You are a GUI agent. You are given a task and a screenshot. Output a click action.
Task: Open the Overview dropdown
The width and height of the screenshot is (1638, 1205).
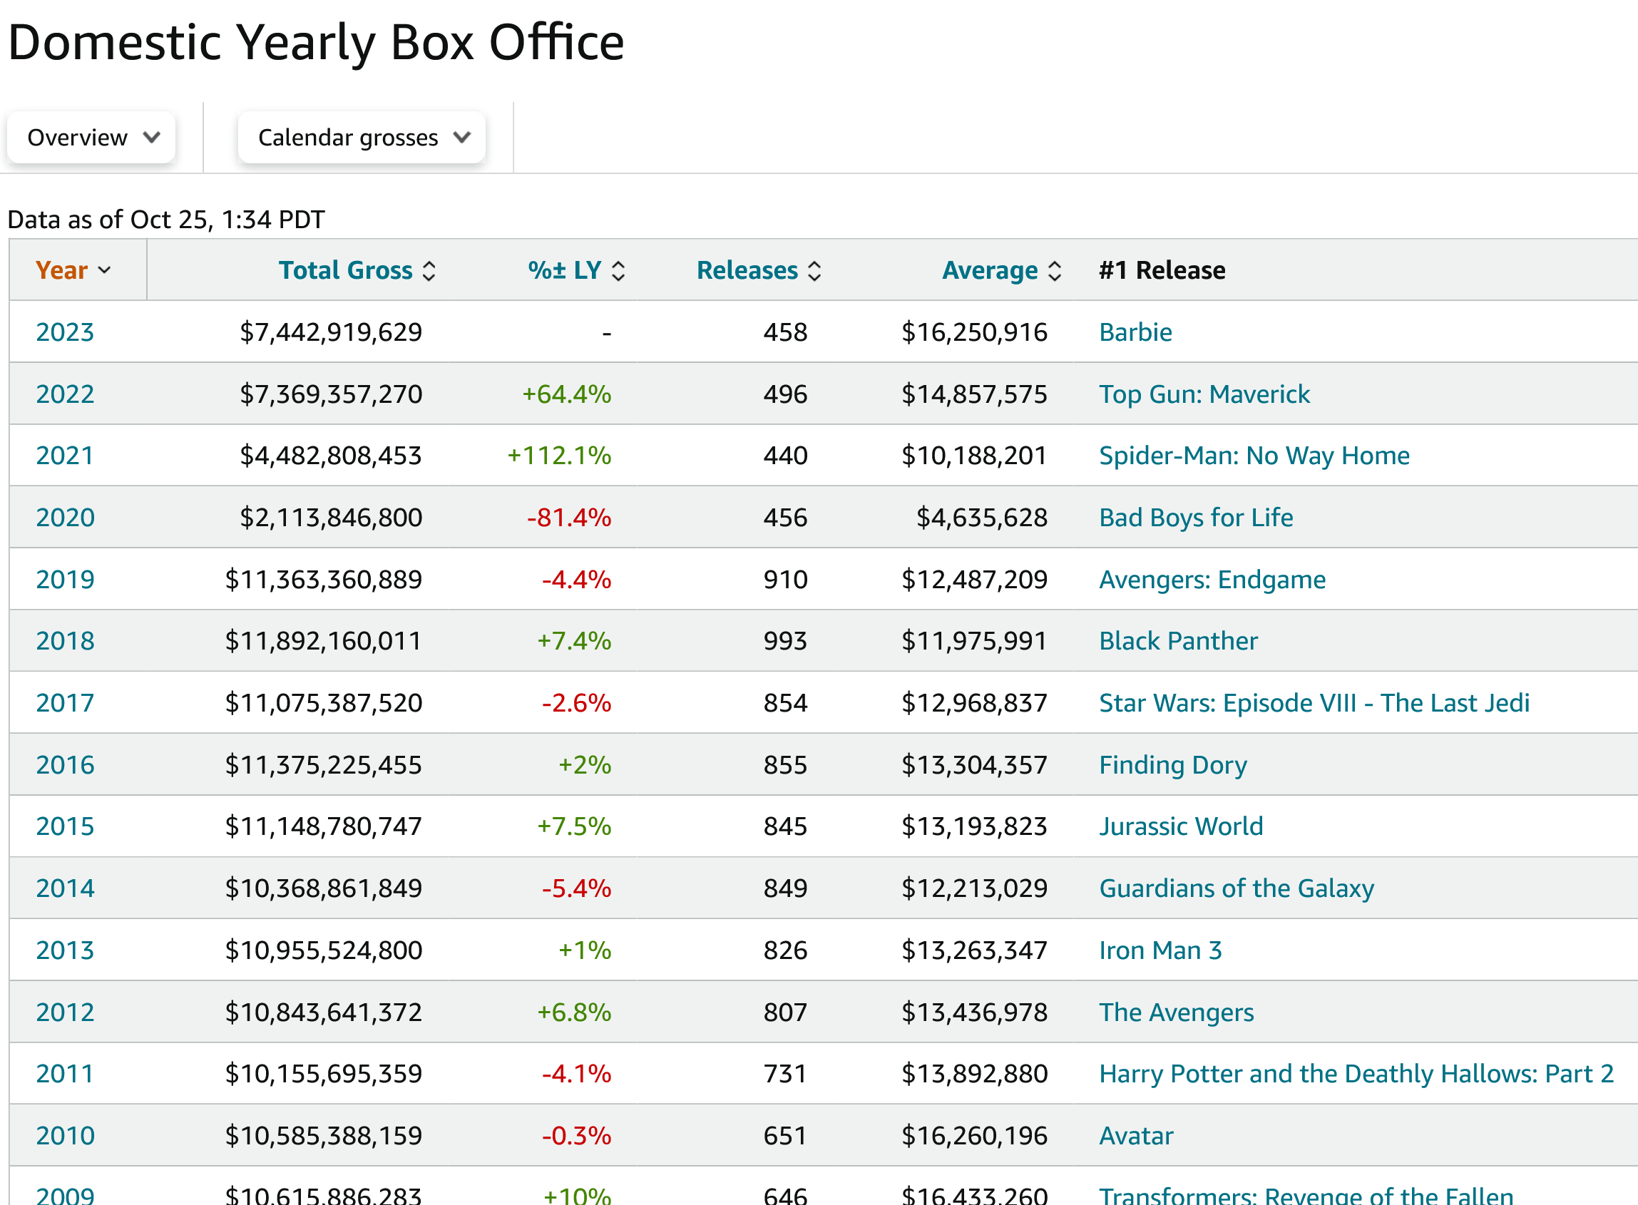coord(92,137)
